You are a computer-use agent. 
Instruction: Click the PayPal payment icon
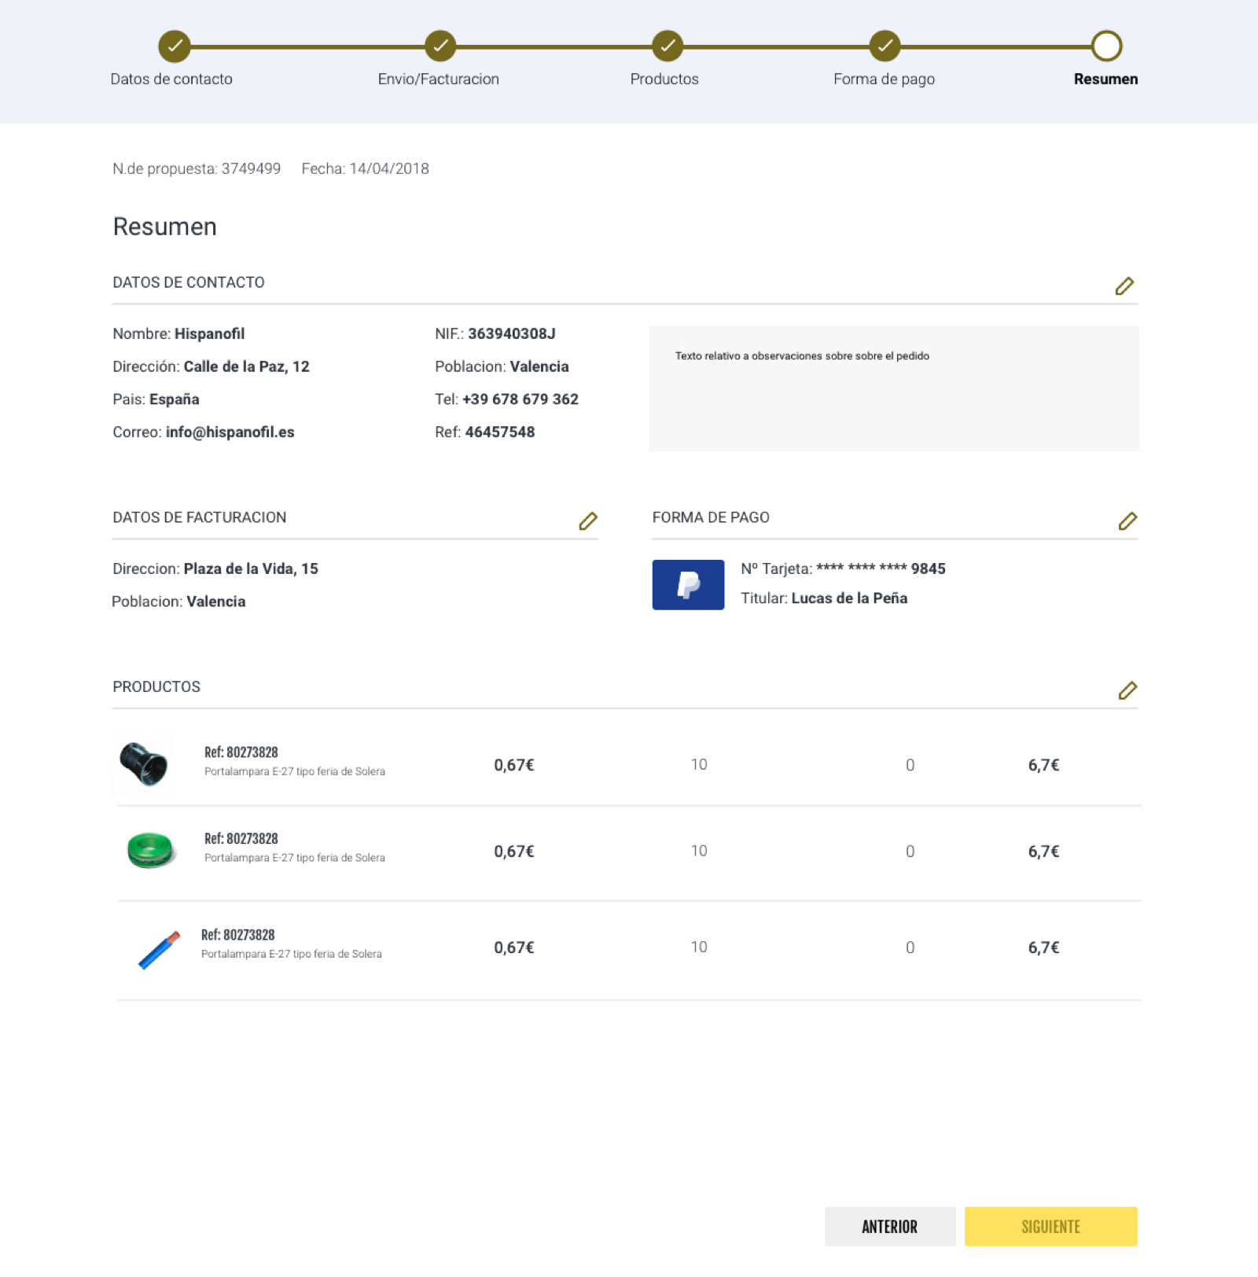[x=688, y=585]
